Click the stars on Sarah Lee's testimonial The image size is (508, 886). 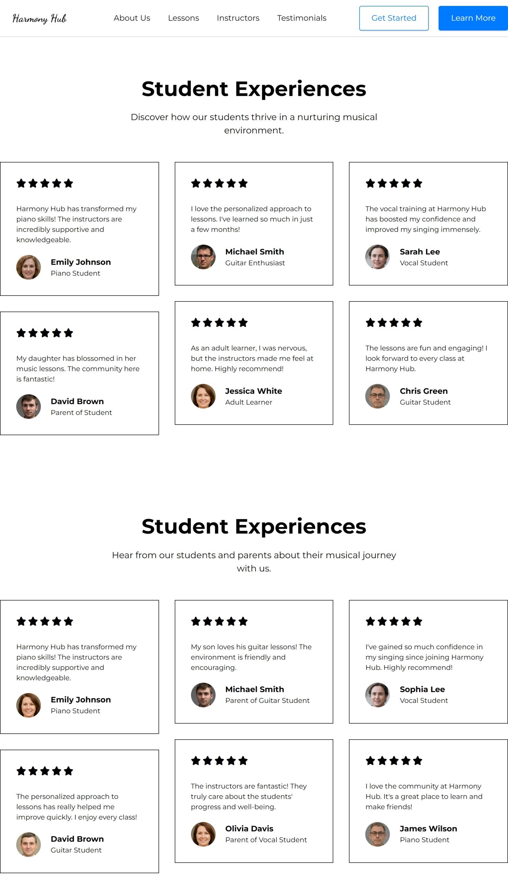tap(394, 183)
